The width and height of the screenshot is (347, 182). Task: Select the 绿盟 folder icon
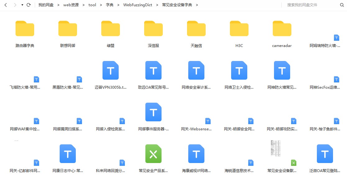[110, 28]
